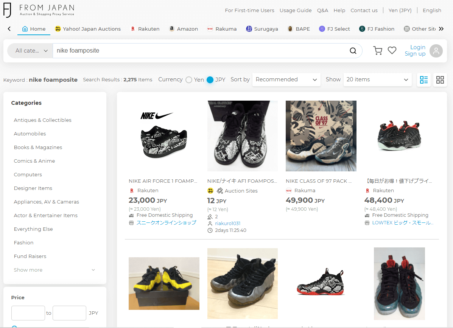Select the JPY currency radio button

210,80
